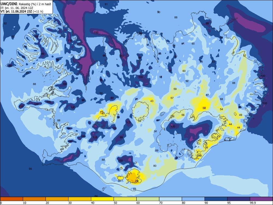
Task: Click the map value '54' on the map
Action: click(x=221, y=109)
